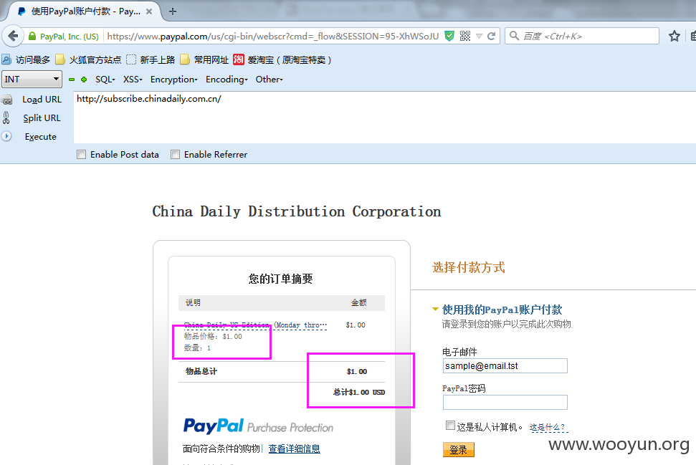
Task: Open the Encryption menu
Action: (x=174, y=80)
